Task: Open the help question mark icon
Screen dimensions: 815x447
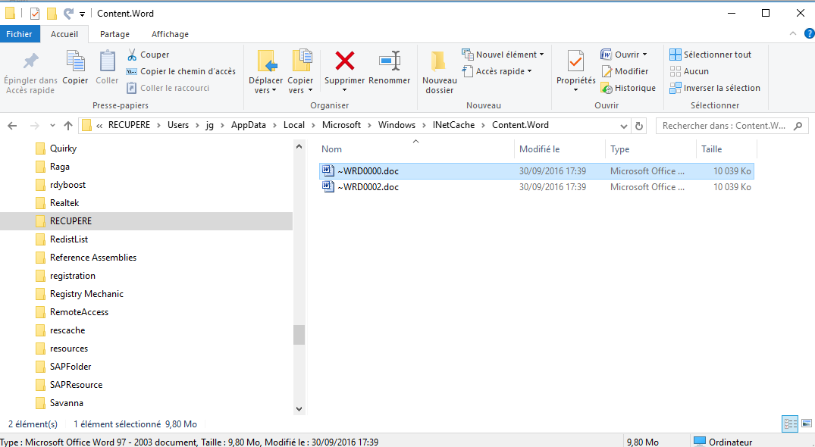Action: tap(809, 34)
